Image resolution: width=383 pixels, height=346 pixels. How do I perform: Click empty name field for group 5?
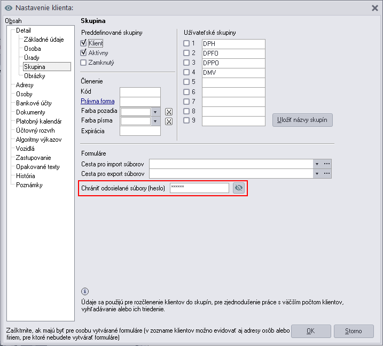(233, 82)
